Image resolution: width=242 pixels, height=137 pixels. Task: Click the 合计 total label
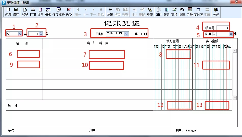14,105
